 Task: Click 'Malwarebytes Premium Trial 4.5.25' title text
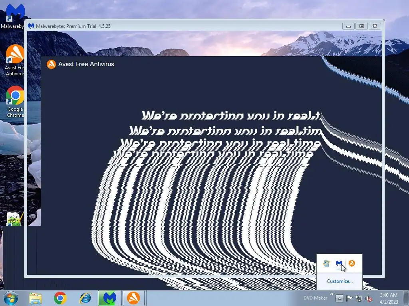[x=73, y=26]
